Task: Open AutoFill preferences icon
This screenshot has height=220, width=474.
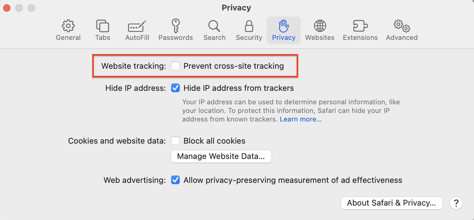Action: pos(137,26)
